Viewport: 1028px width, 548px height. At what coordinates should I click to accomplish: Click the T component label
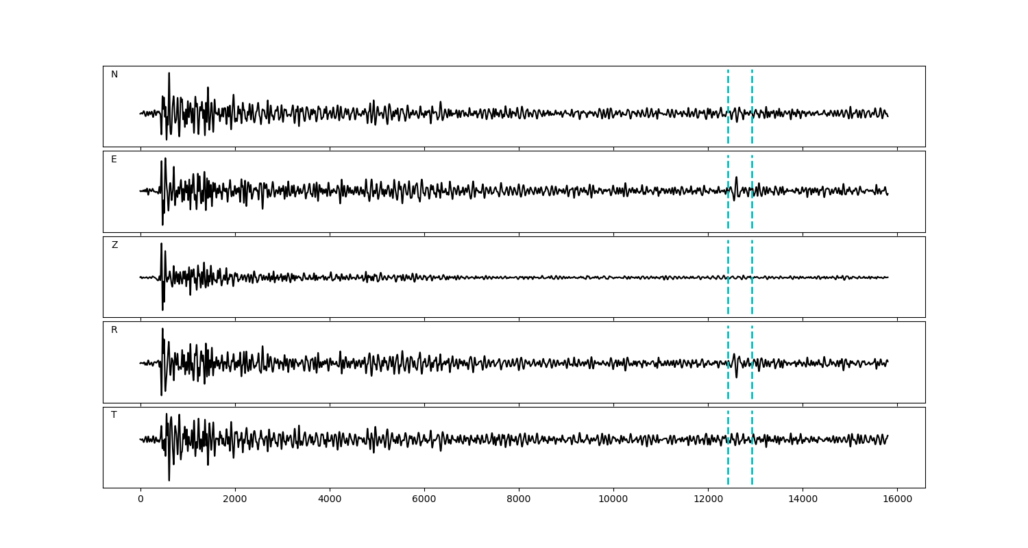pyautogui.click(x=114, y=415)
